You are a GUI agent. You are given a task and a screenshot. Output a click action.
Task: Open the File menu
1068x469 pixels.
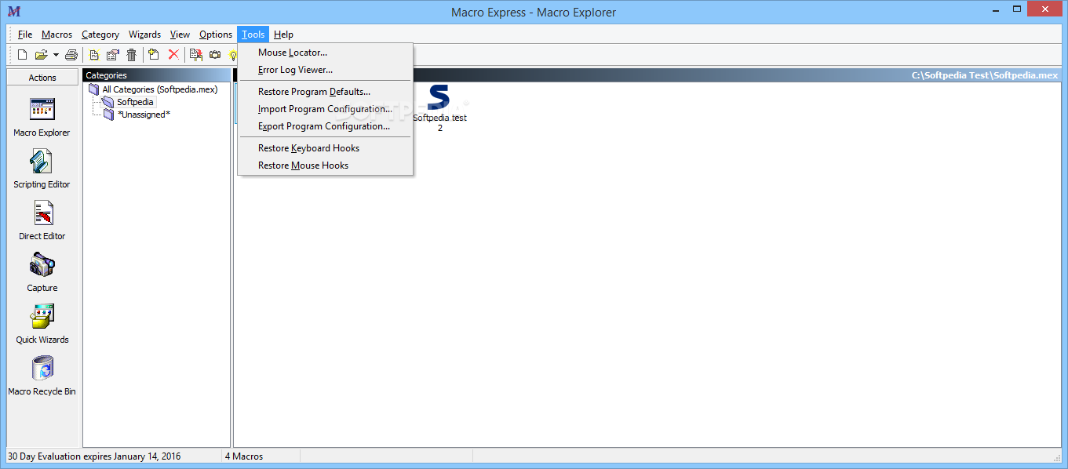coord(25,35)
